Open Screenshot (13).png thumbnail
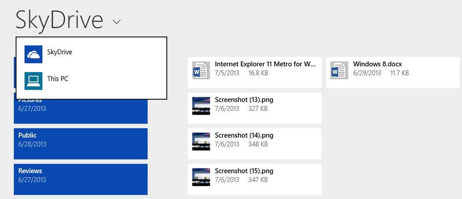This screenshot has height=199, width=462. (x=201, y=106)
